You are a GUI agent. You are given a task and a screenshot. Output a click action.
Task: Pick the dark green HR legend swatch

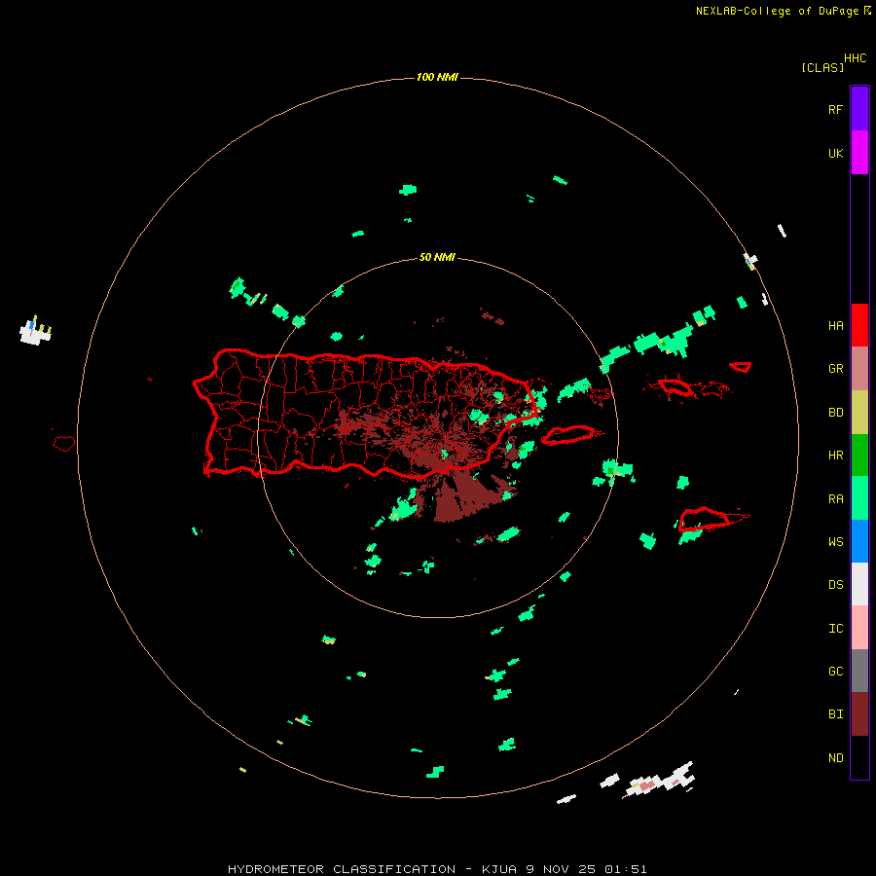pos(859,456)
